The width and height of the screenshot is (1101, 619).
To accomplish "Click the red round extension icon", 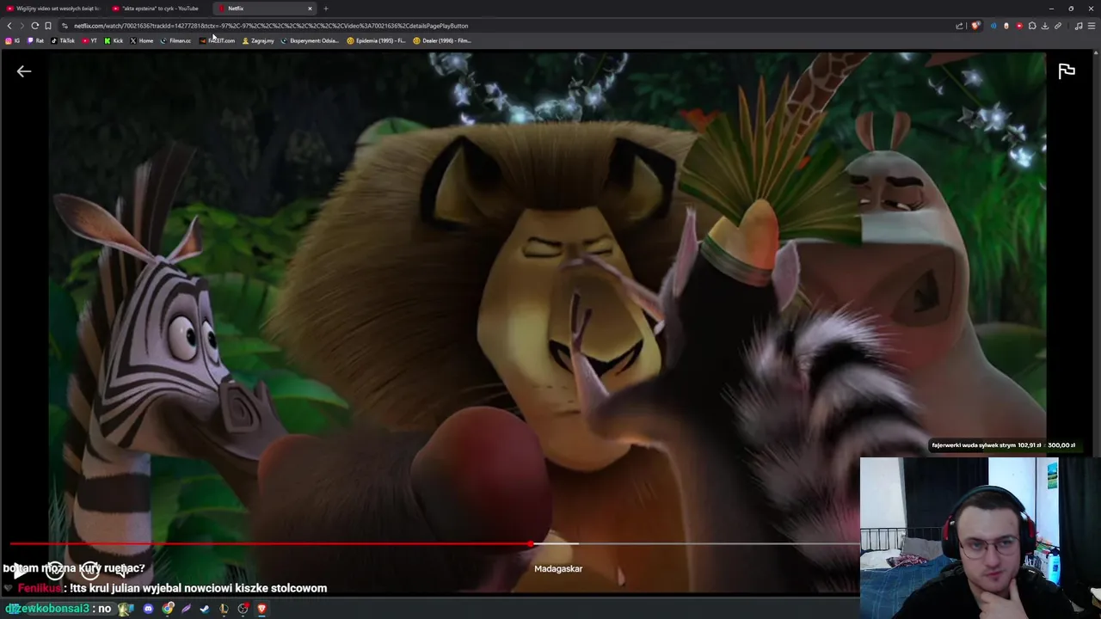I will tap(1019, 26).
